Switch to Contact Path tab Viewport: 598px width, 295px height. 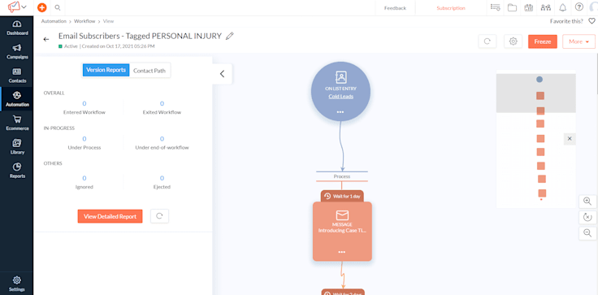click(149, 71)
